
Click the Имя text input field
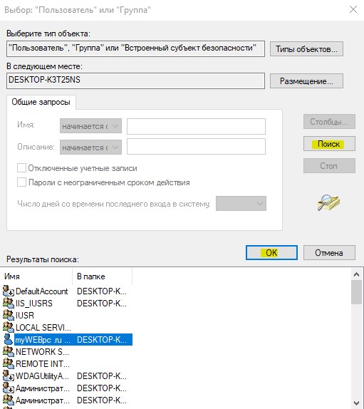click(x=196, y=126)
